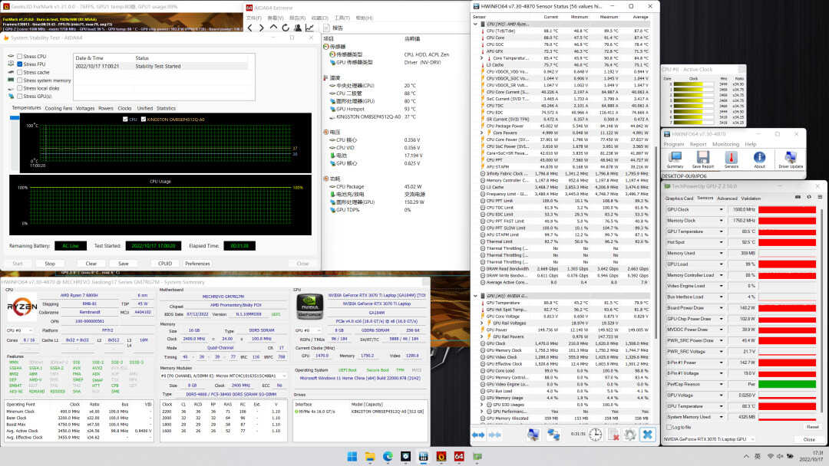
Task: Toggle the KINGSTON drive checkbox above graph
Action: [144, 120]
